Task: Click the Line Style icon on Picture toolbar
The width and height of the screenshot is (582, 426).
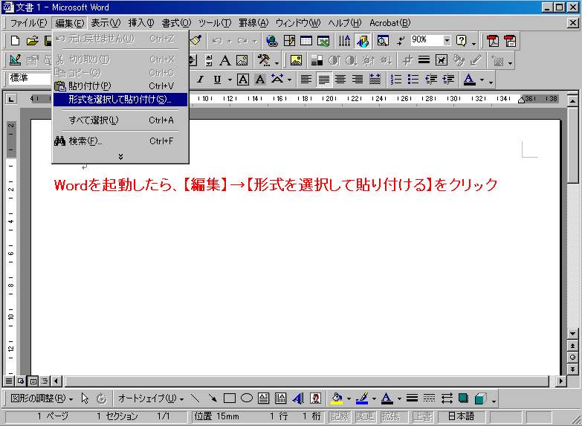Action: pos(424,60)
